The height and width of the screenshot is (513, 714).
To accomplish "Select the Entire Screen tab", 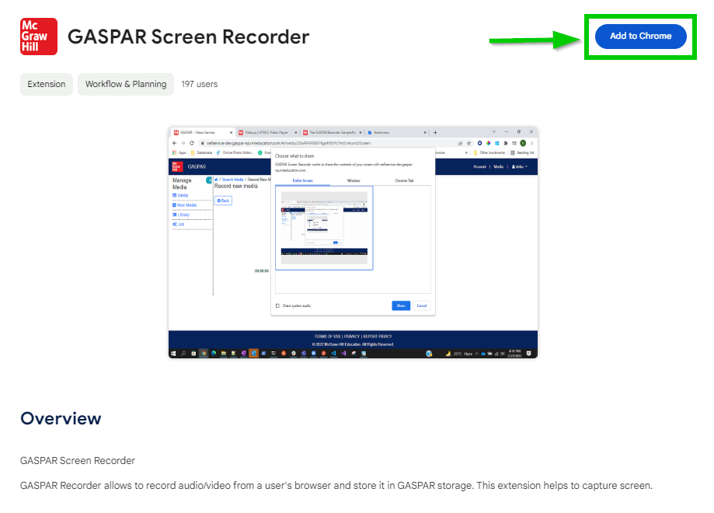I will pyautogui.click(x=303, y=181).
